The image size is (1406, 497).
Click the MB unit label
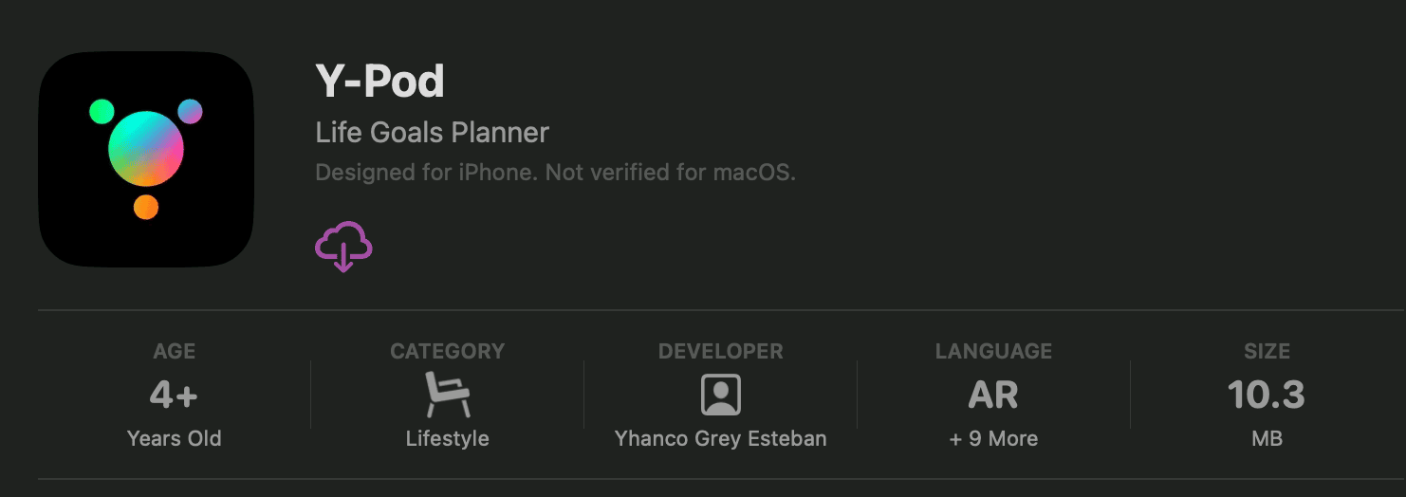1267,439
